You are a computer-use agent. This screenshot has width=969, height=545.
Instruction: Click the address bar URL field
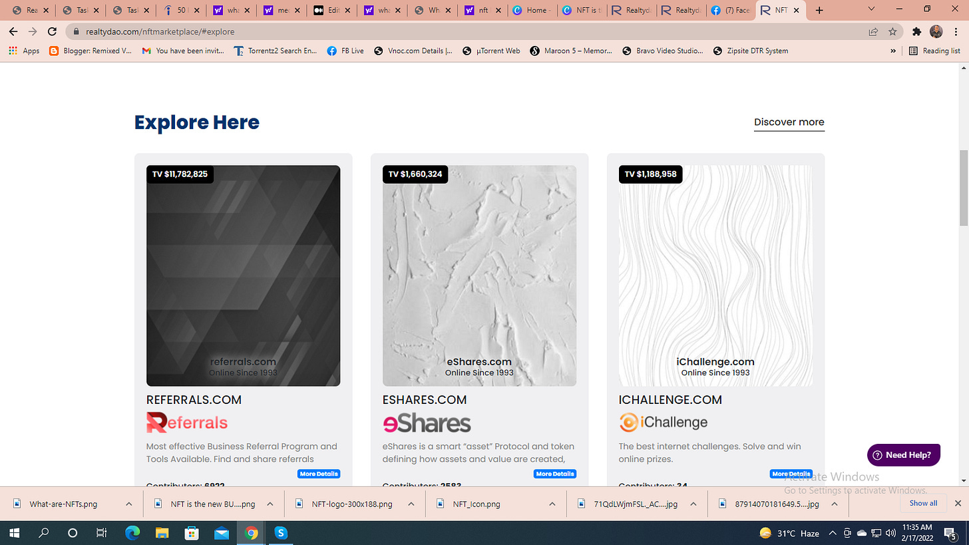point(466,31)
